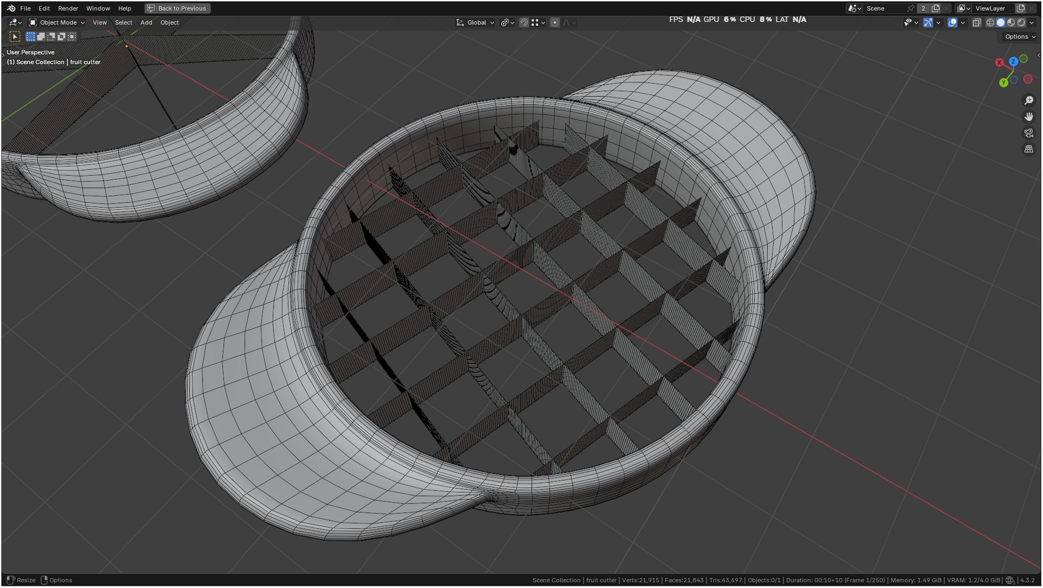Viewport: 1043px width, 588px height.
Task: Open the viewport View menu
Action: pyautogui.click(x=100, y=22)
